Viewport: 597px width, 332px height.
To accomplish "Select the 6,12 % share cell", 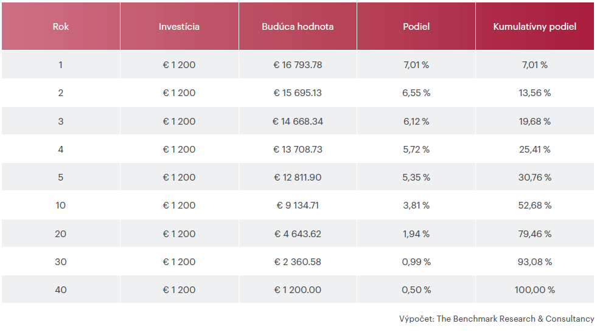I will 416,122.
